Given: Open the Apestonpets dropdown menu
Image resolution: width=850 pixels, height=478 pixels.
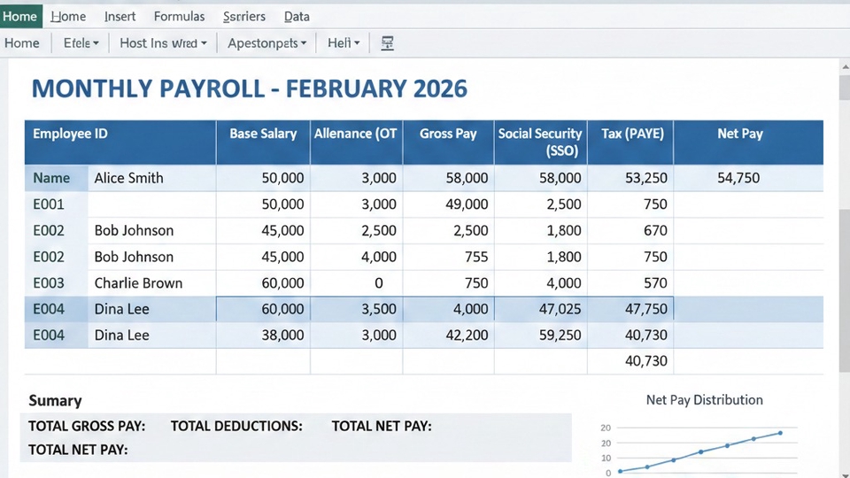Looking at the screenshot, I should click(267, 42).
